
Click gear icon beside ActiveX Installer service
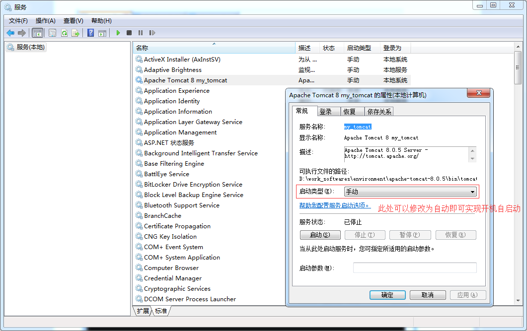pyautogui.click(x=139, y=60)
